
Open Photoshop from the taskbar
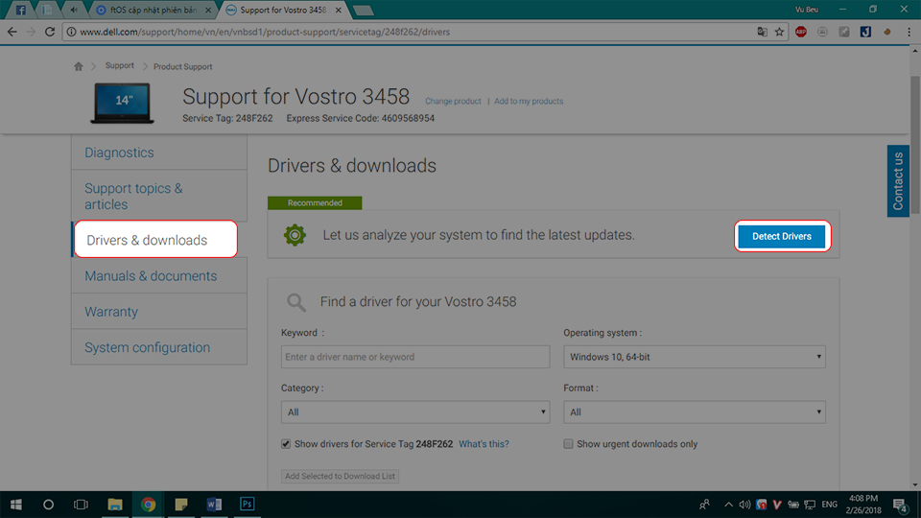tap(248, 504)
